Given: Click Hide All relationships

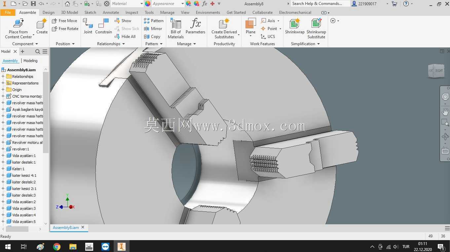Looking at the screenshot, I should click(x=125, y=37).
